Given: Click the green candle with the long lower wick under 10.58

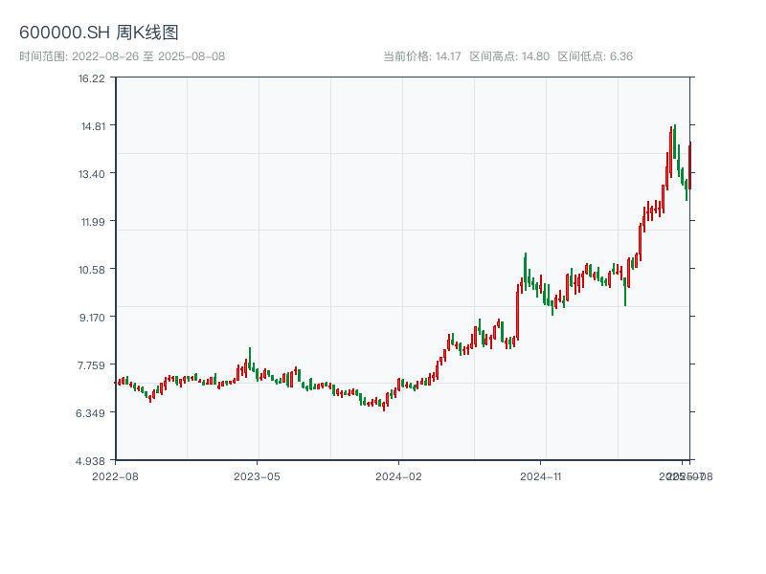Looking at the screenshot, I should (625, 291).
